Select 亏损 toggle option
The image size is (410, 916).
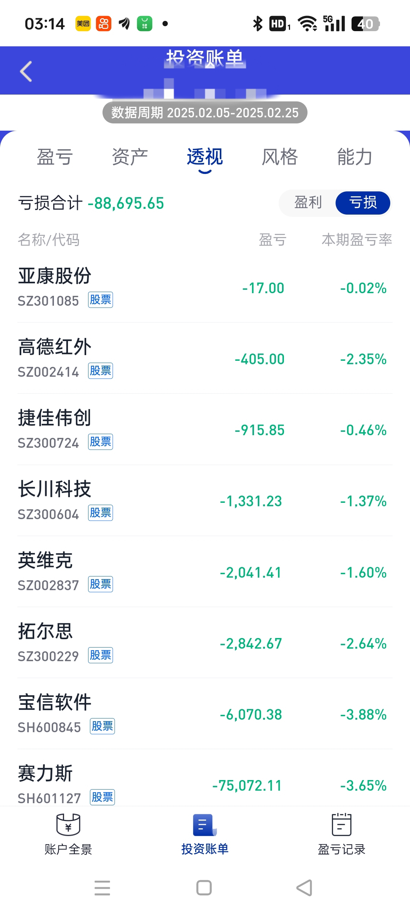(363, 203)
